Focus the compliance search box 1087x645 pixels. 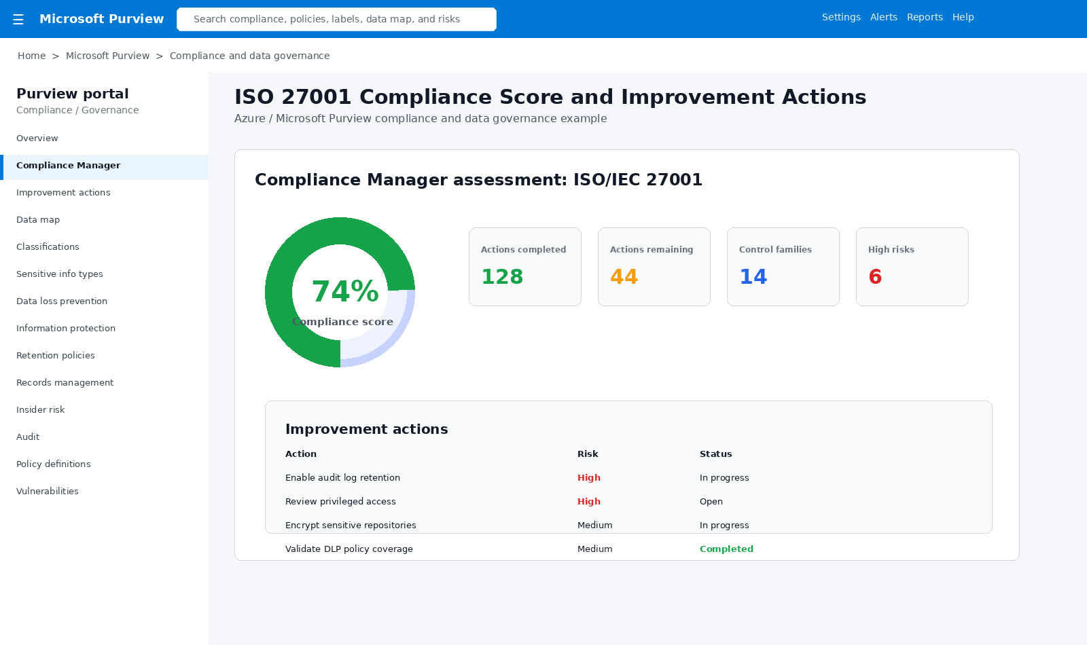coord(336,19)
